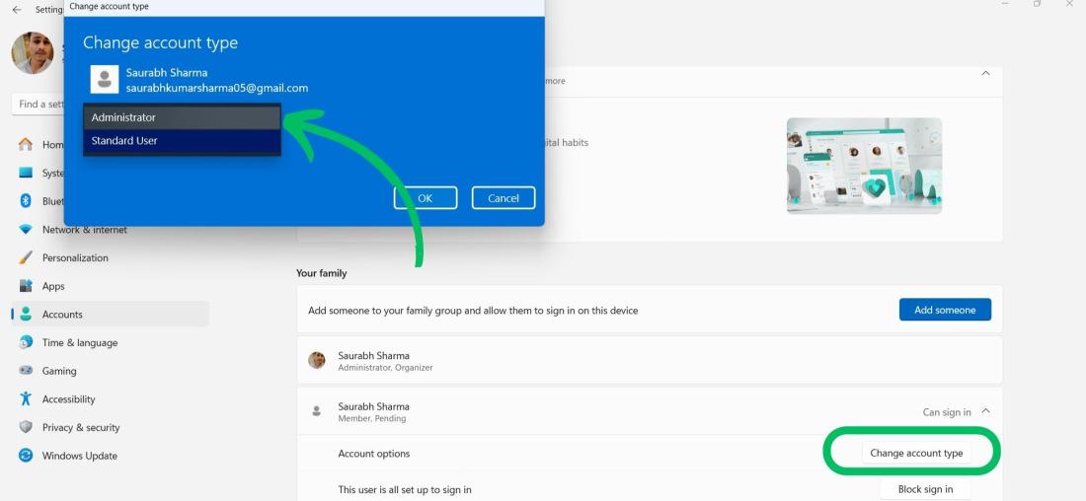
Task: Click back arrow in Settings title bar
Action: [x=17, y=10]
